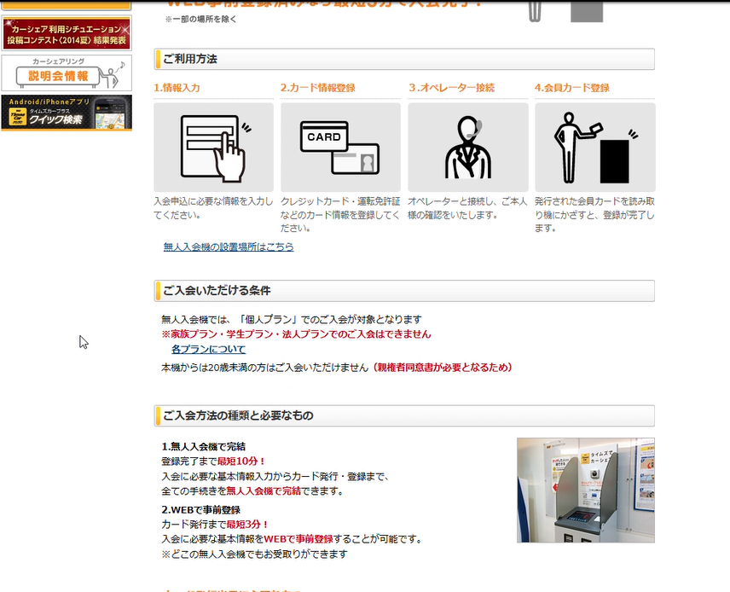Open the カーシェア利用シチュエーション contest results banner

67,33
